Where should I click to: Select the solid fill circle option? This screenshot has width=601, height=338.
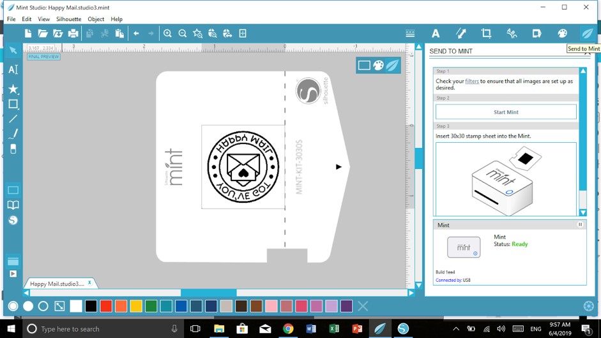28,306
